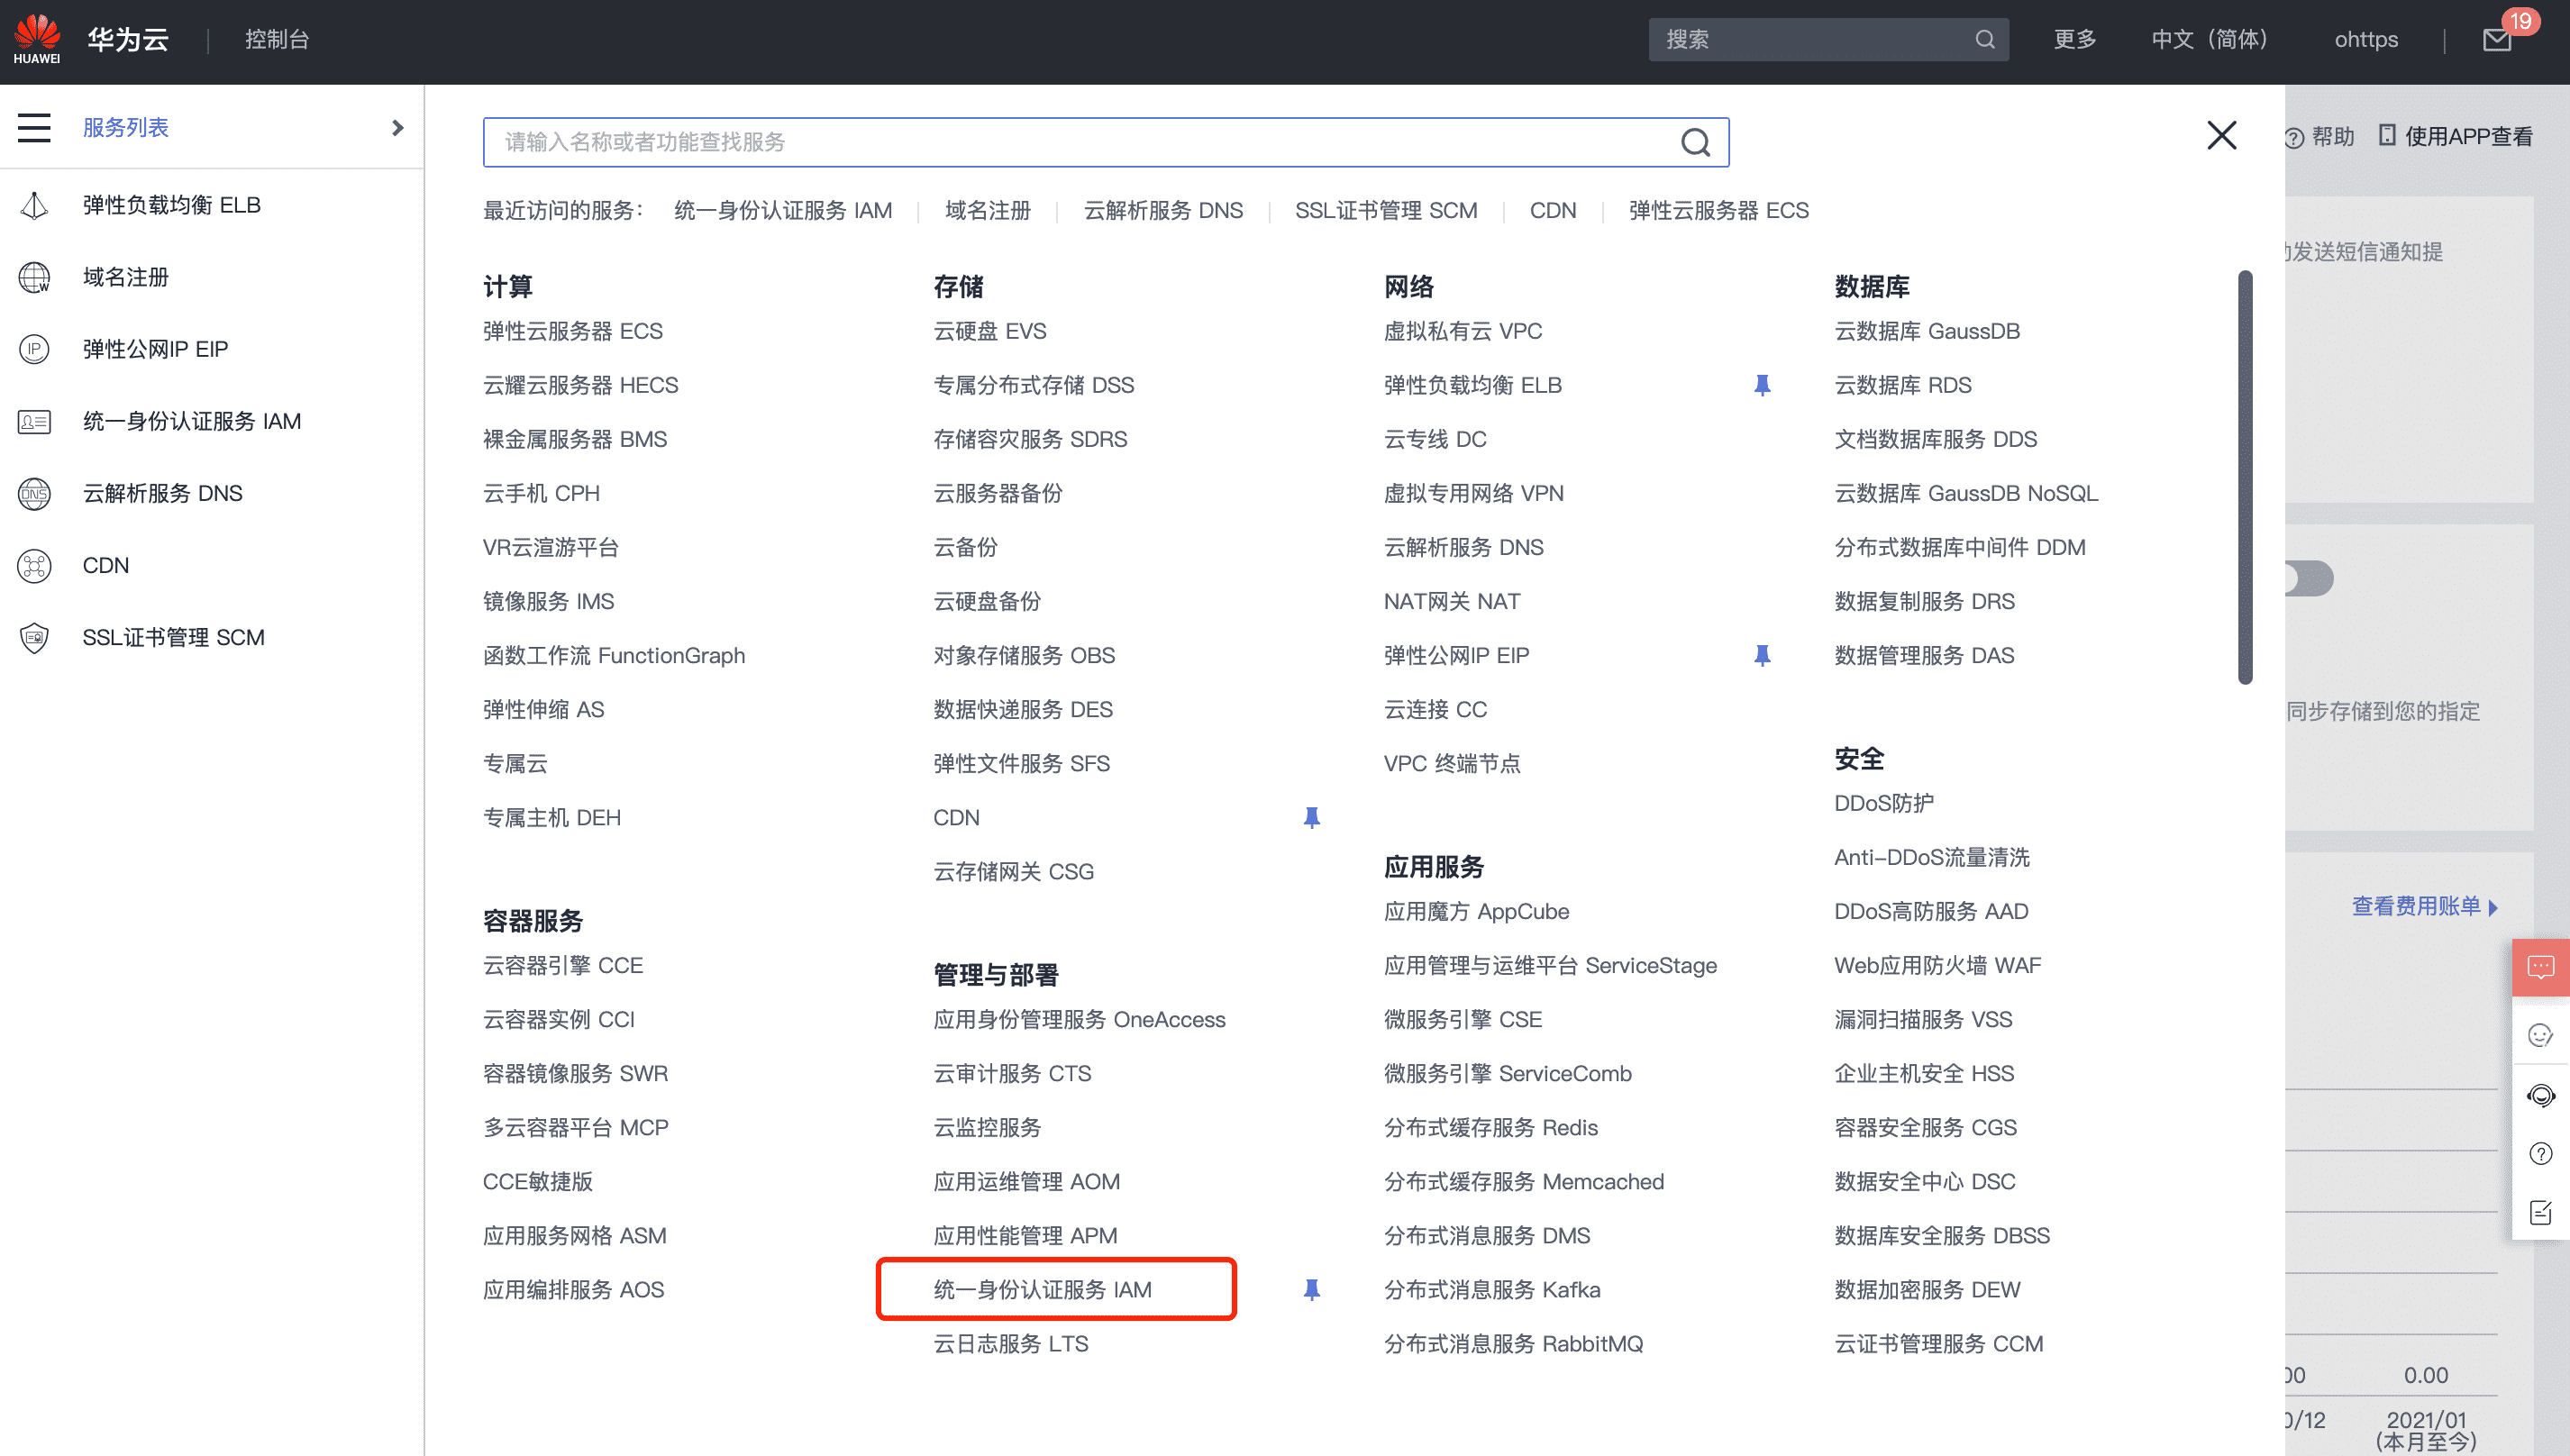Open 云容器引擎 CCE
The width and height of the screenshot is (2570, 1456).
[563, 965]
